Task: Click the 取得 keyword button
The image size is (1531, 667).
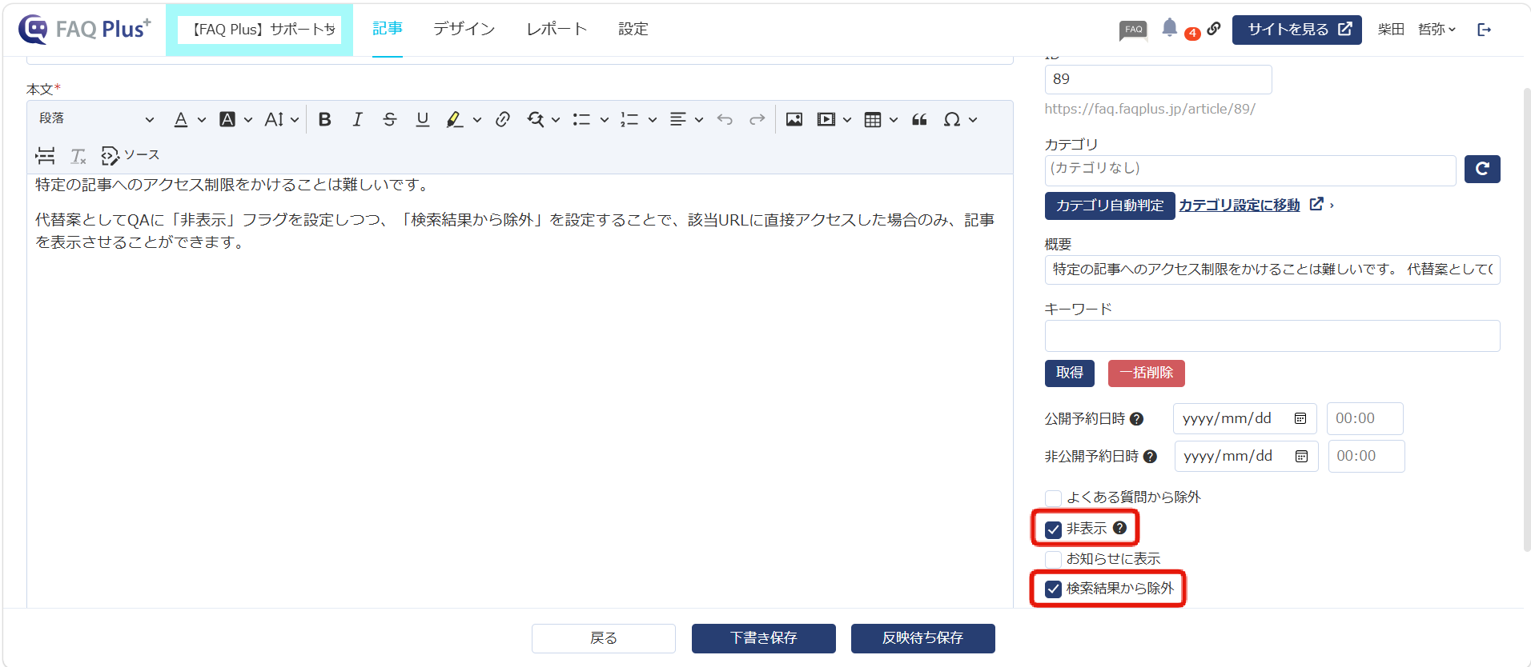Action: [x=1070, y=373]
